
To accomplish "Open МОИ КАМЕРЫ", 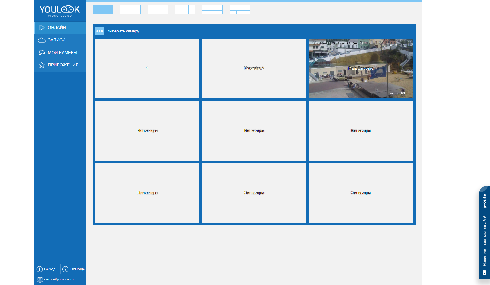I will tap(60, 52).
